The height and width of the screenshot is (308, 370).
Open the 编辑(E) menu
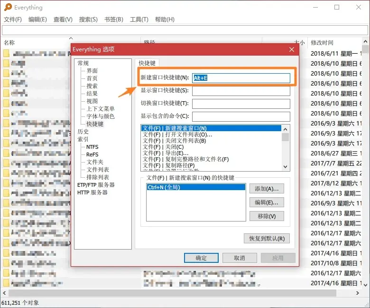click(37, 19)
